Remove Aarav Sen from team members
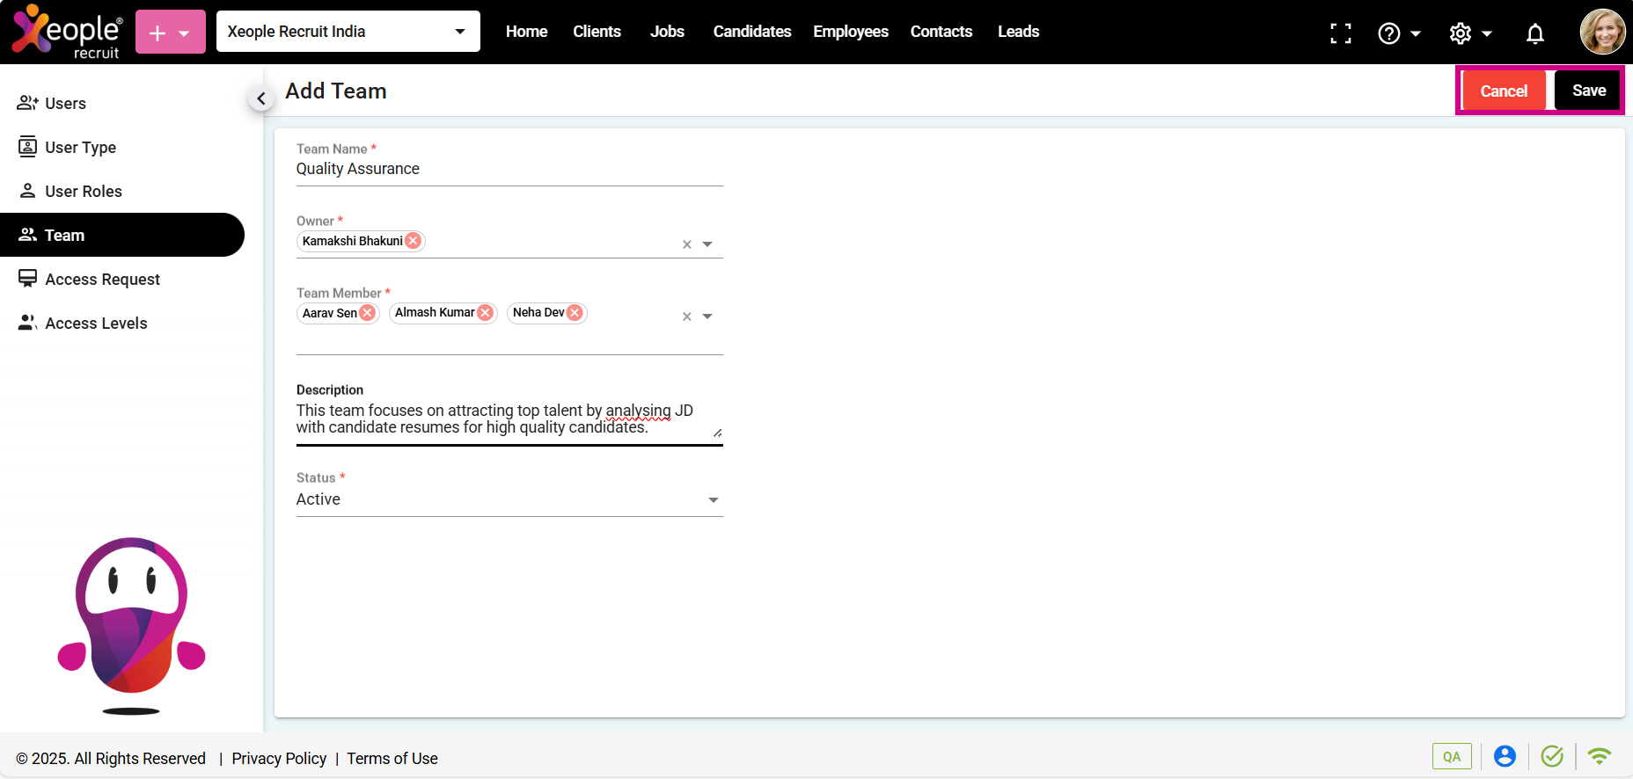Screen dimensions: 1633x779 [x=368, y=313]
